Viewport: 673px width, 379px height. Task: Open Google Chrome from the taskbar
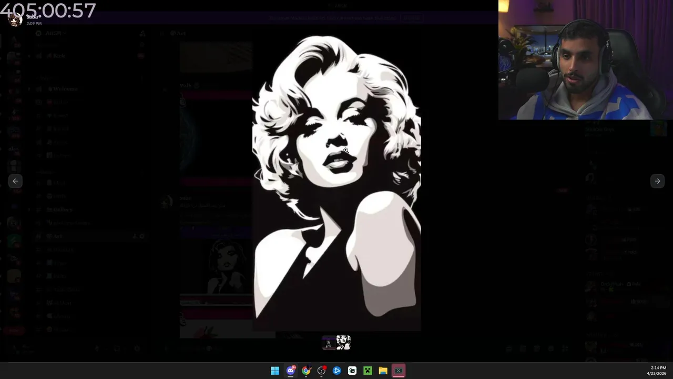click(x=306, y=371)
